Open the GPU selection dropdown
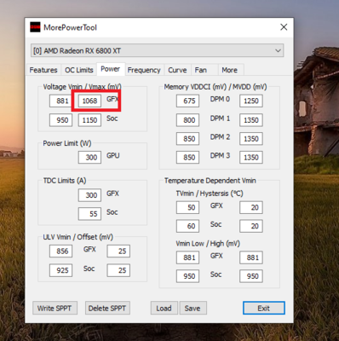 coord(157,51)
